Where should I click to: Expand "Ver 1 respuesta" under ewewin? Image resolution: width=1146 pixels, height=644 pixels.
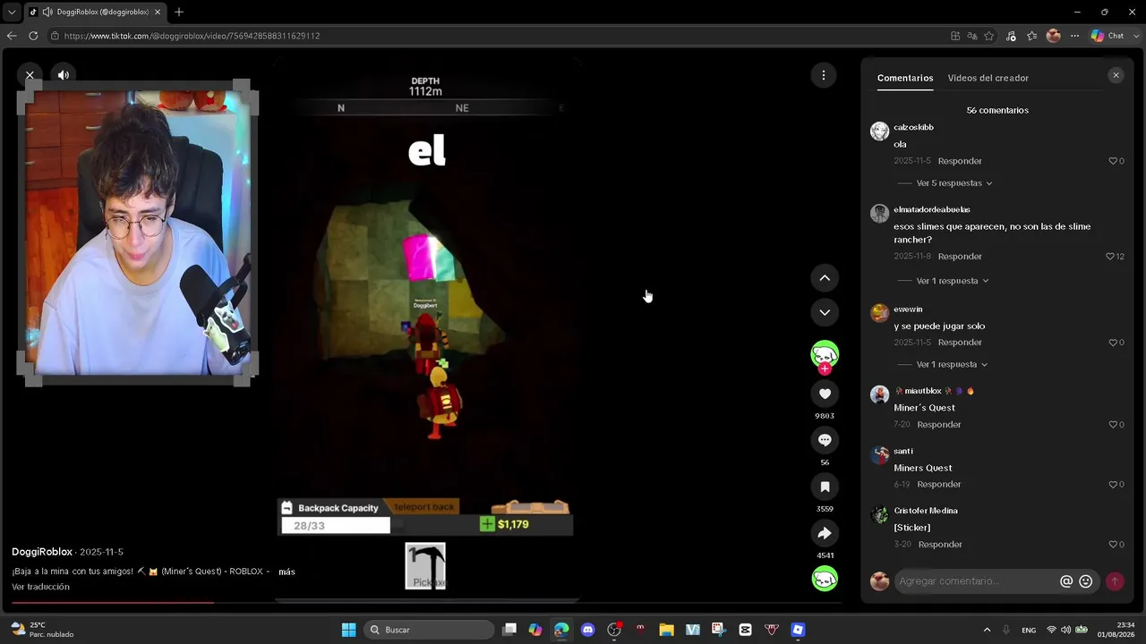point(952,365)
